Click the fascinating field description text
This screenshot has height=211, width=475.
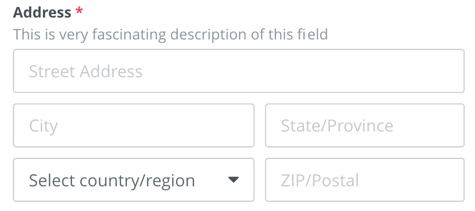point(170,35)
